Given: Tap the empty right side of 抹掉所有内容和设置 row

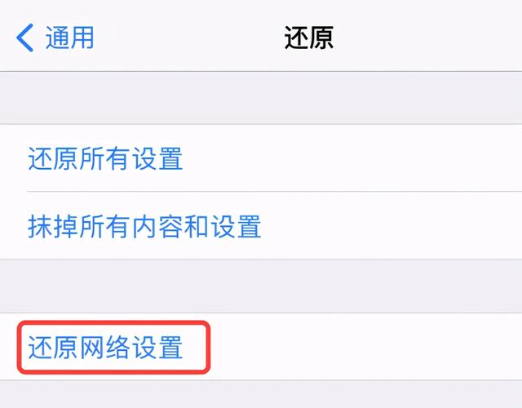Looking at the screenshot, I should 392,226.
